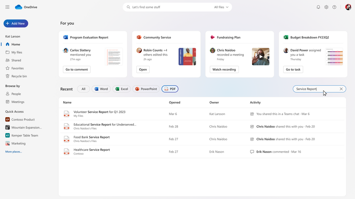The image size is (355, 199).
Task: Click the OneDrive cloud logo
Action: [18, 7]
